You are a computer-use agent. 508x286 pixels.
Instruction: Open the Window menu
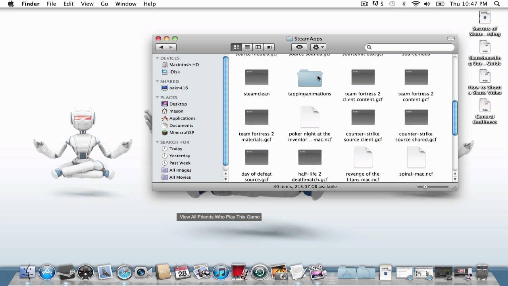click(x=125, y=4)
